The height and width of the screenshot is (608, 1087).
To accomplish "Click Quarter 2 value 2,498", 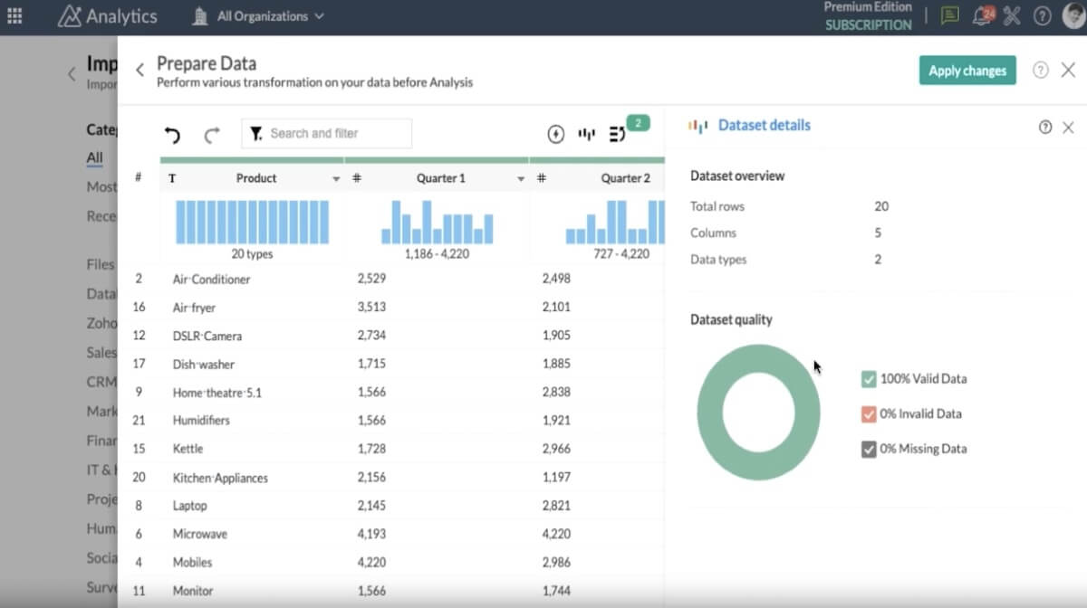I will pyautogui.click(x=556, y=280).
